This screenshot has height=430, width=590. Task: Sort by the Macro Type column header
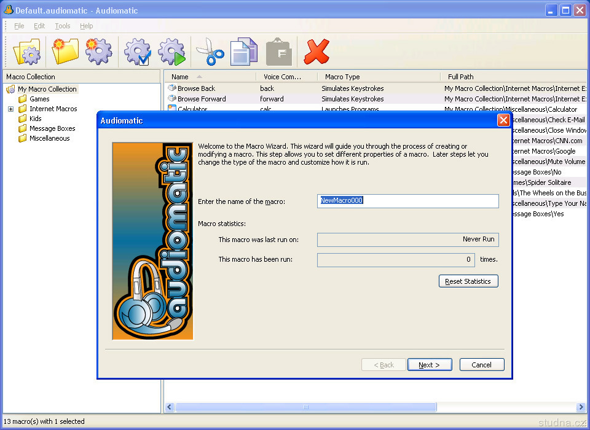click(379, 77)
